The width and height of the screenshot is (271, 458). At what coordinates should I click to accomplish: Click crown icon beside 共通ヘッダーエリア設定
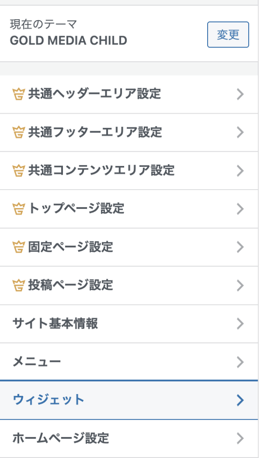point(18,94)
